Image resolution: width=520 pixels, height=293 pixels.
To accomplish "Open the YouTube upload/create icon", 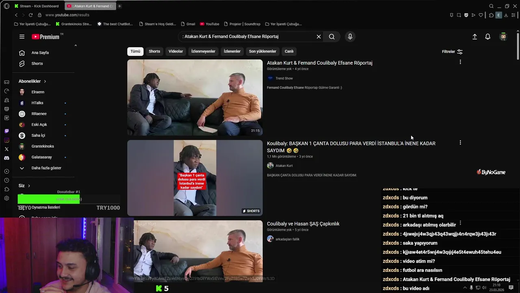I will coord(474,37).
